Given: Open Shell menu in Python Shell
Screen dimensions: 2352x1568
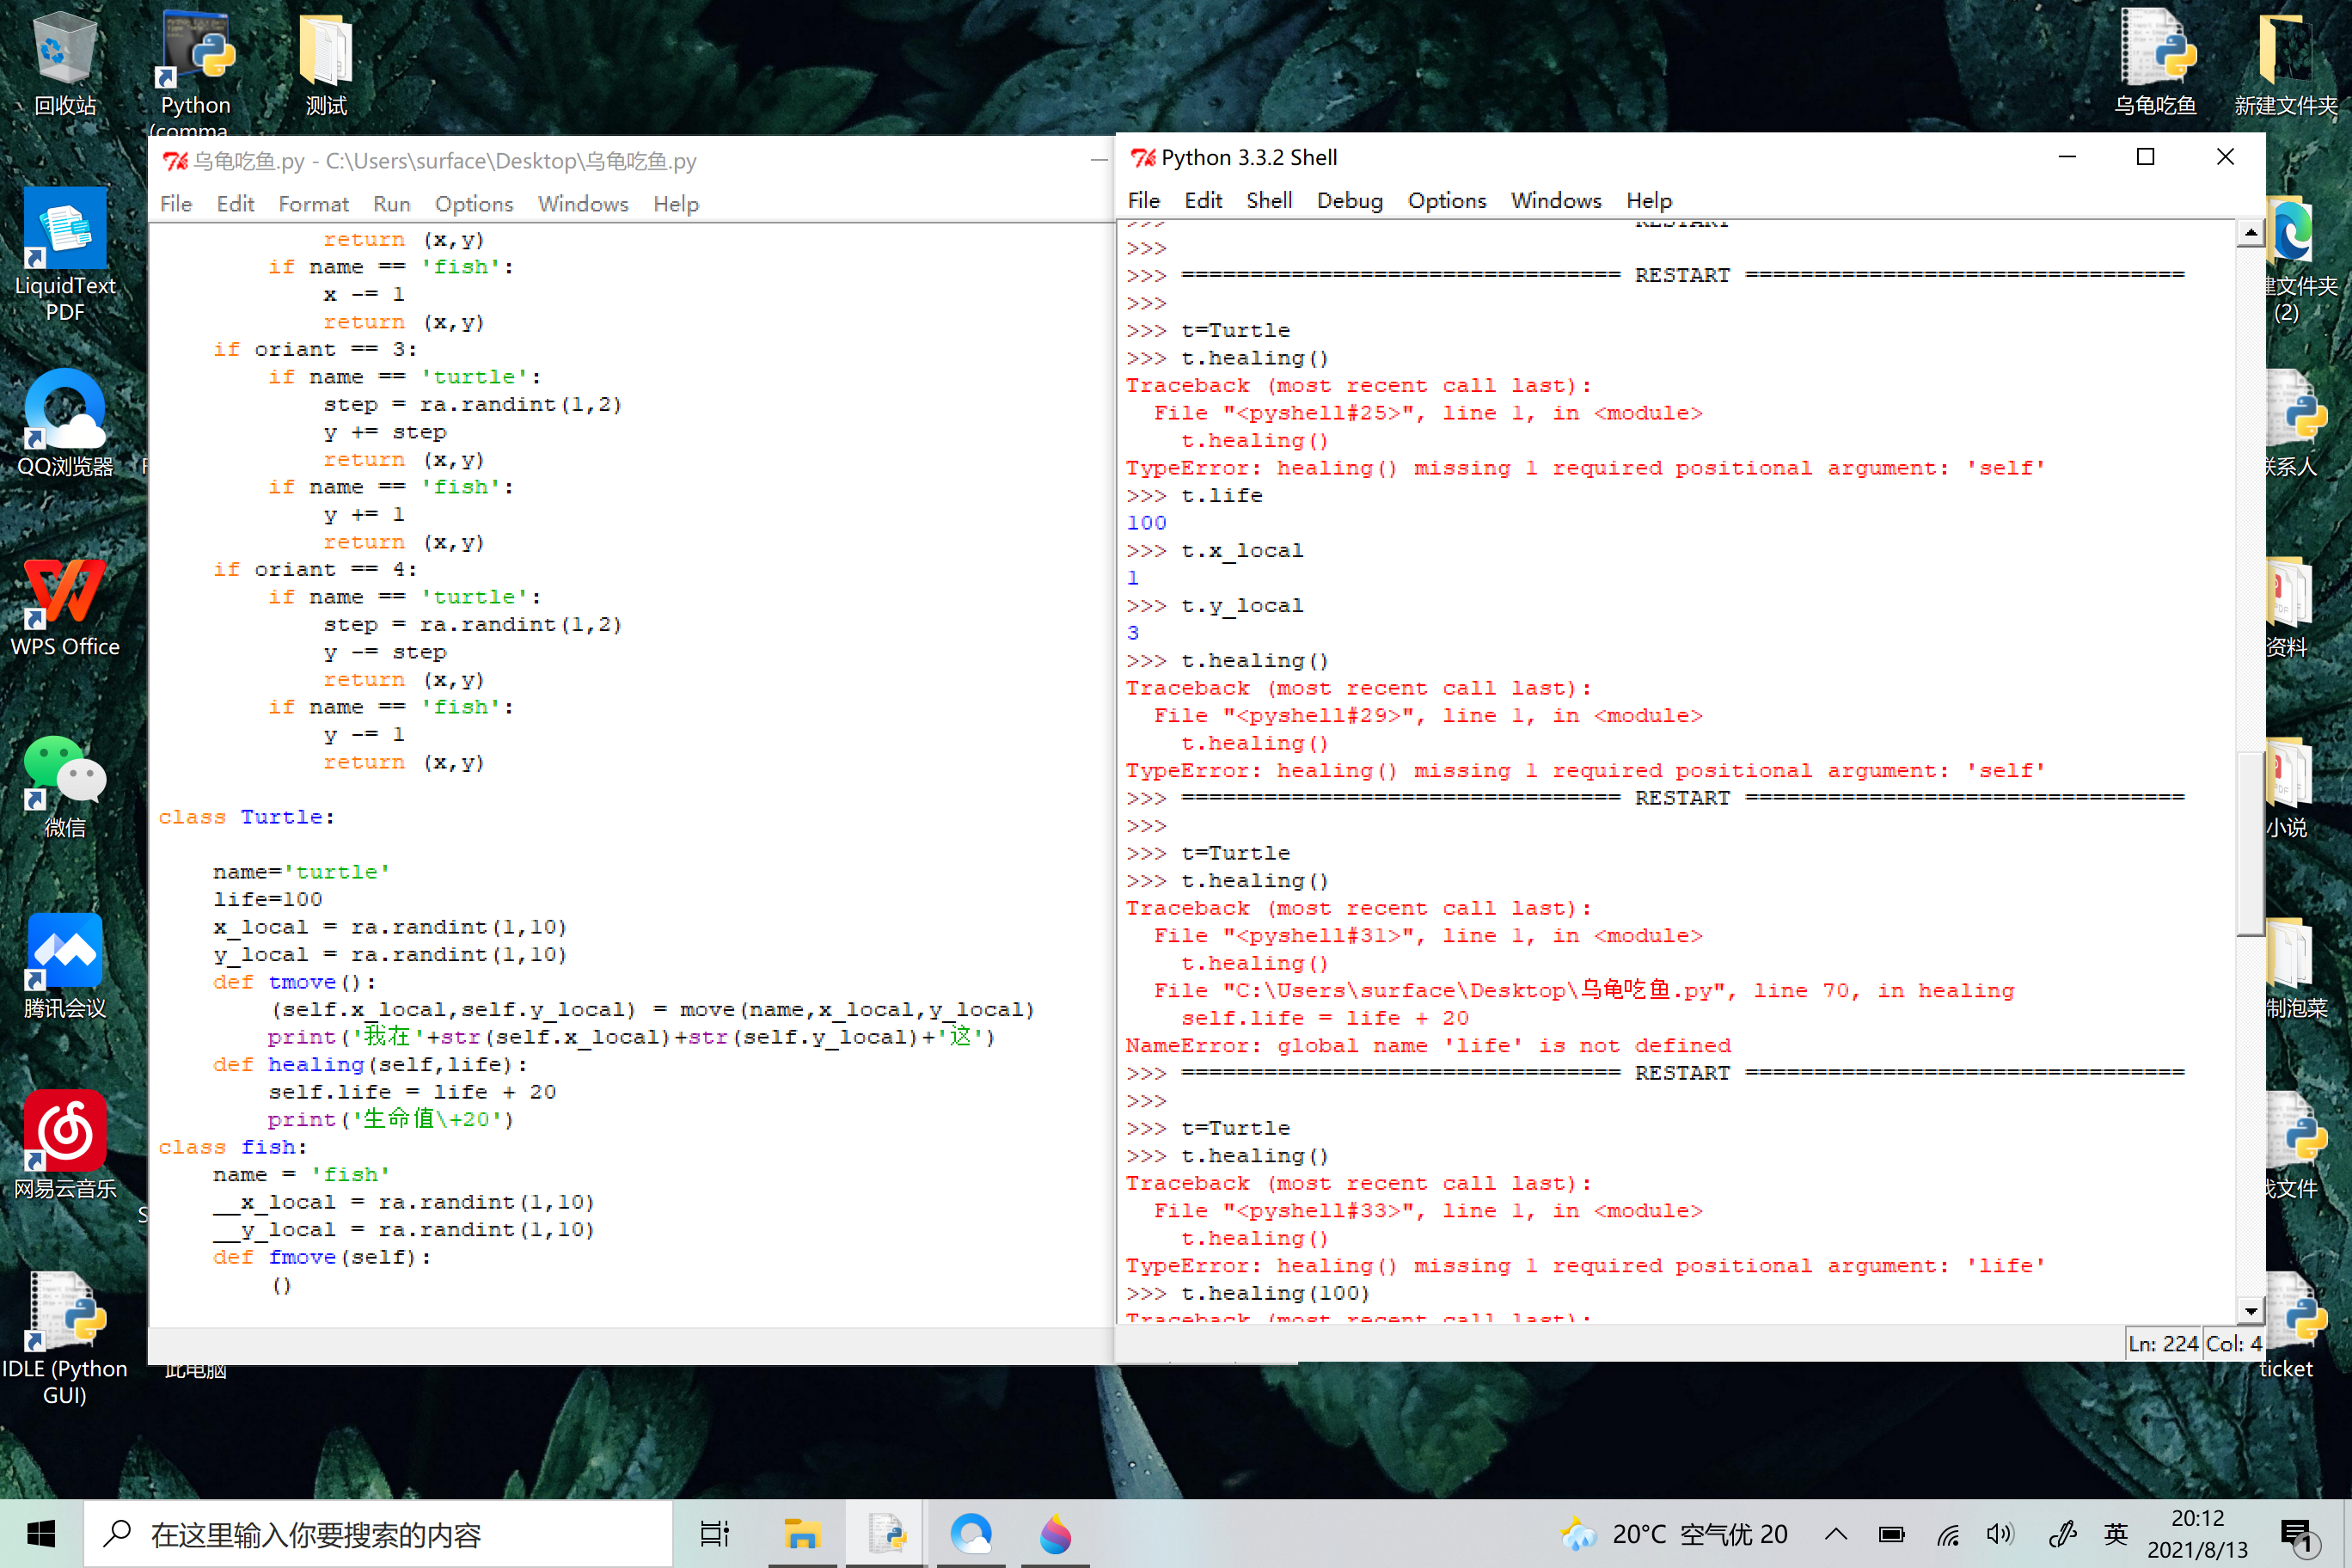Looking at the screenshot, I should [1269, 200].
